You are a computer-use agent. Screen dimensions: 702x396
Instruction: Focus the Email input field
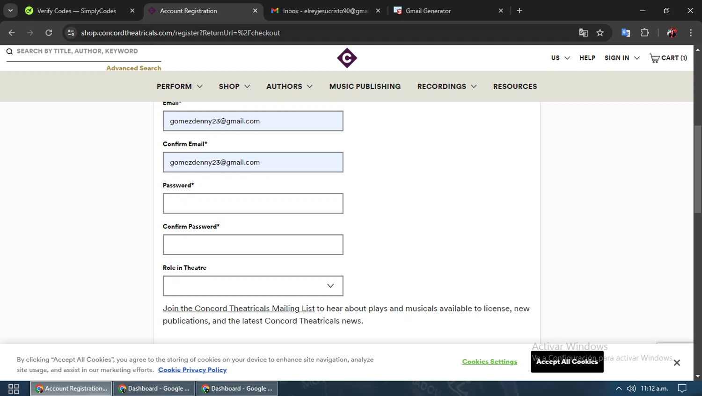click(253, 121)
